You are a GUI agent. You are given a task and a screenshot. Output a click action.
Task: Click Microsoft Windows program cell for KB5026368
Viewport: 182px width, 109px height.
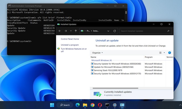tap(154, 64)
